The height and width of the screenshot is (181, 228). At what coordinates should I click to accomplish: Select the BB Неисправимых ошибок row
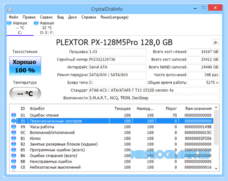click(x=112, y=162)
